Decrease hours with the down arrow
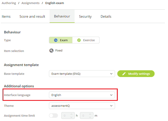 [71, 117]
